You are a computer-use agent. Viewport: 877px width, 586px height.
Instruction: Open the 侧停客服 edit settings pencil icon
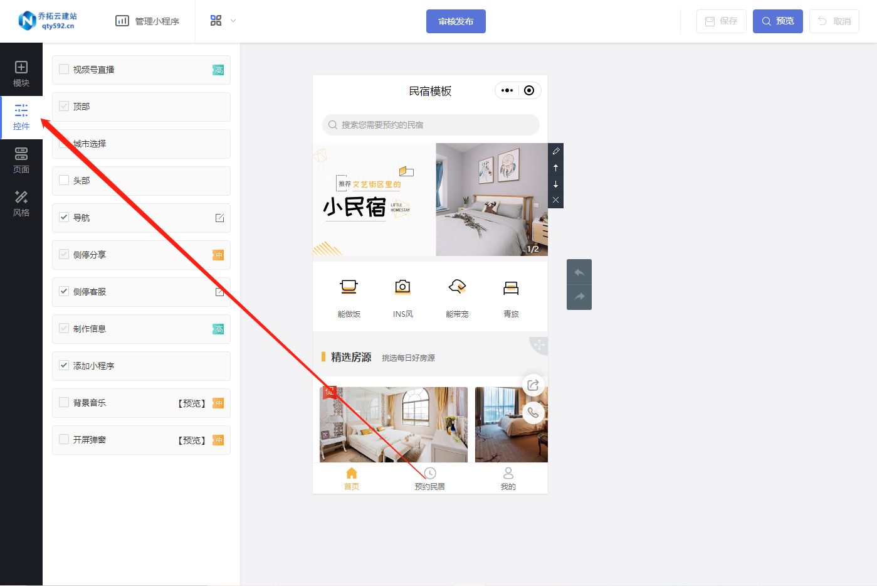[x=219, y=291]
